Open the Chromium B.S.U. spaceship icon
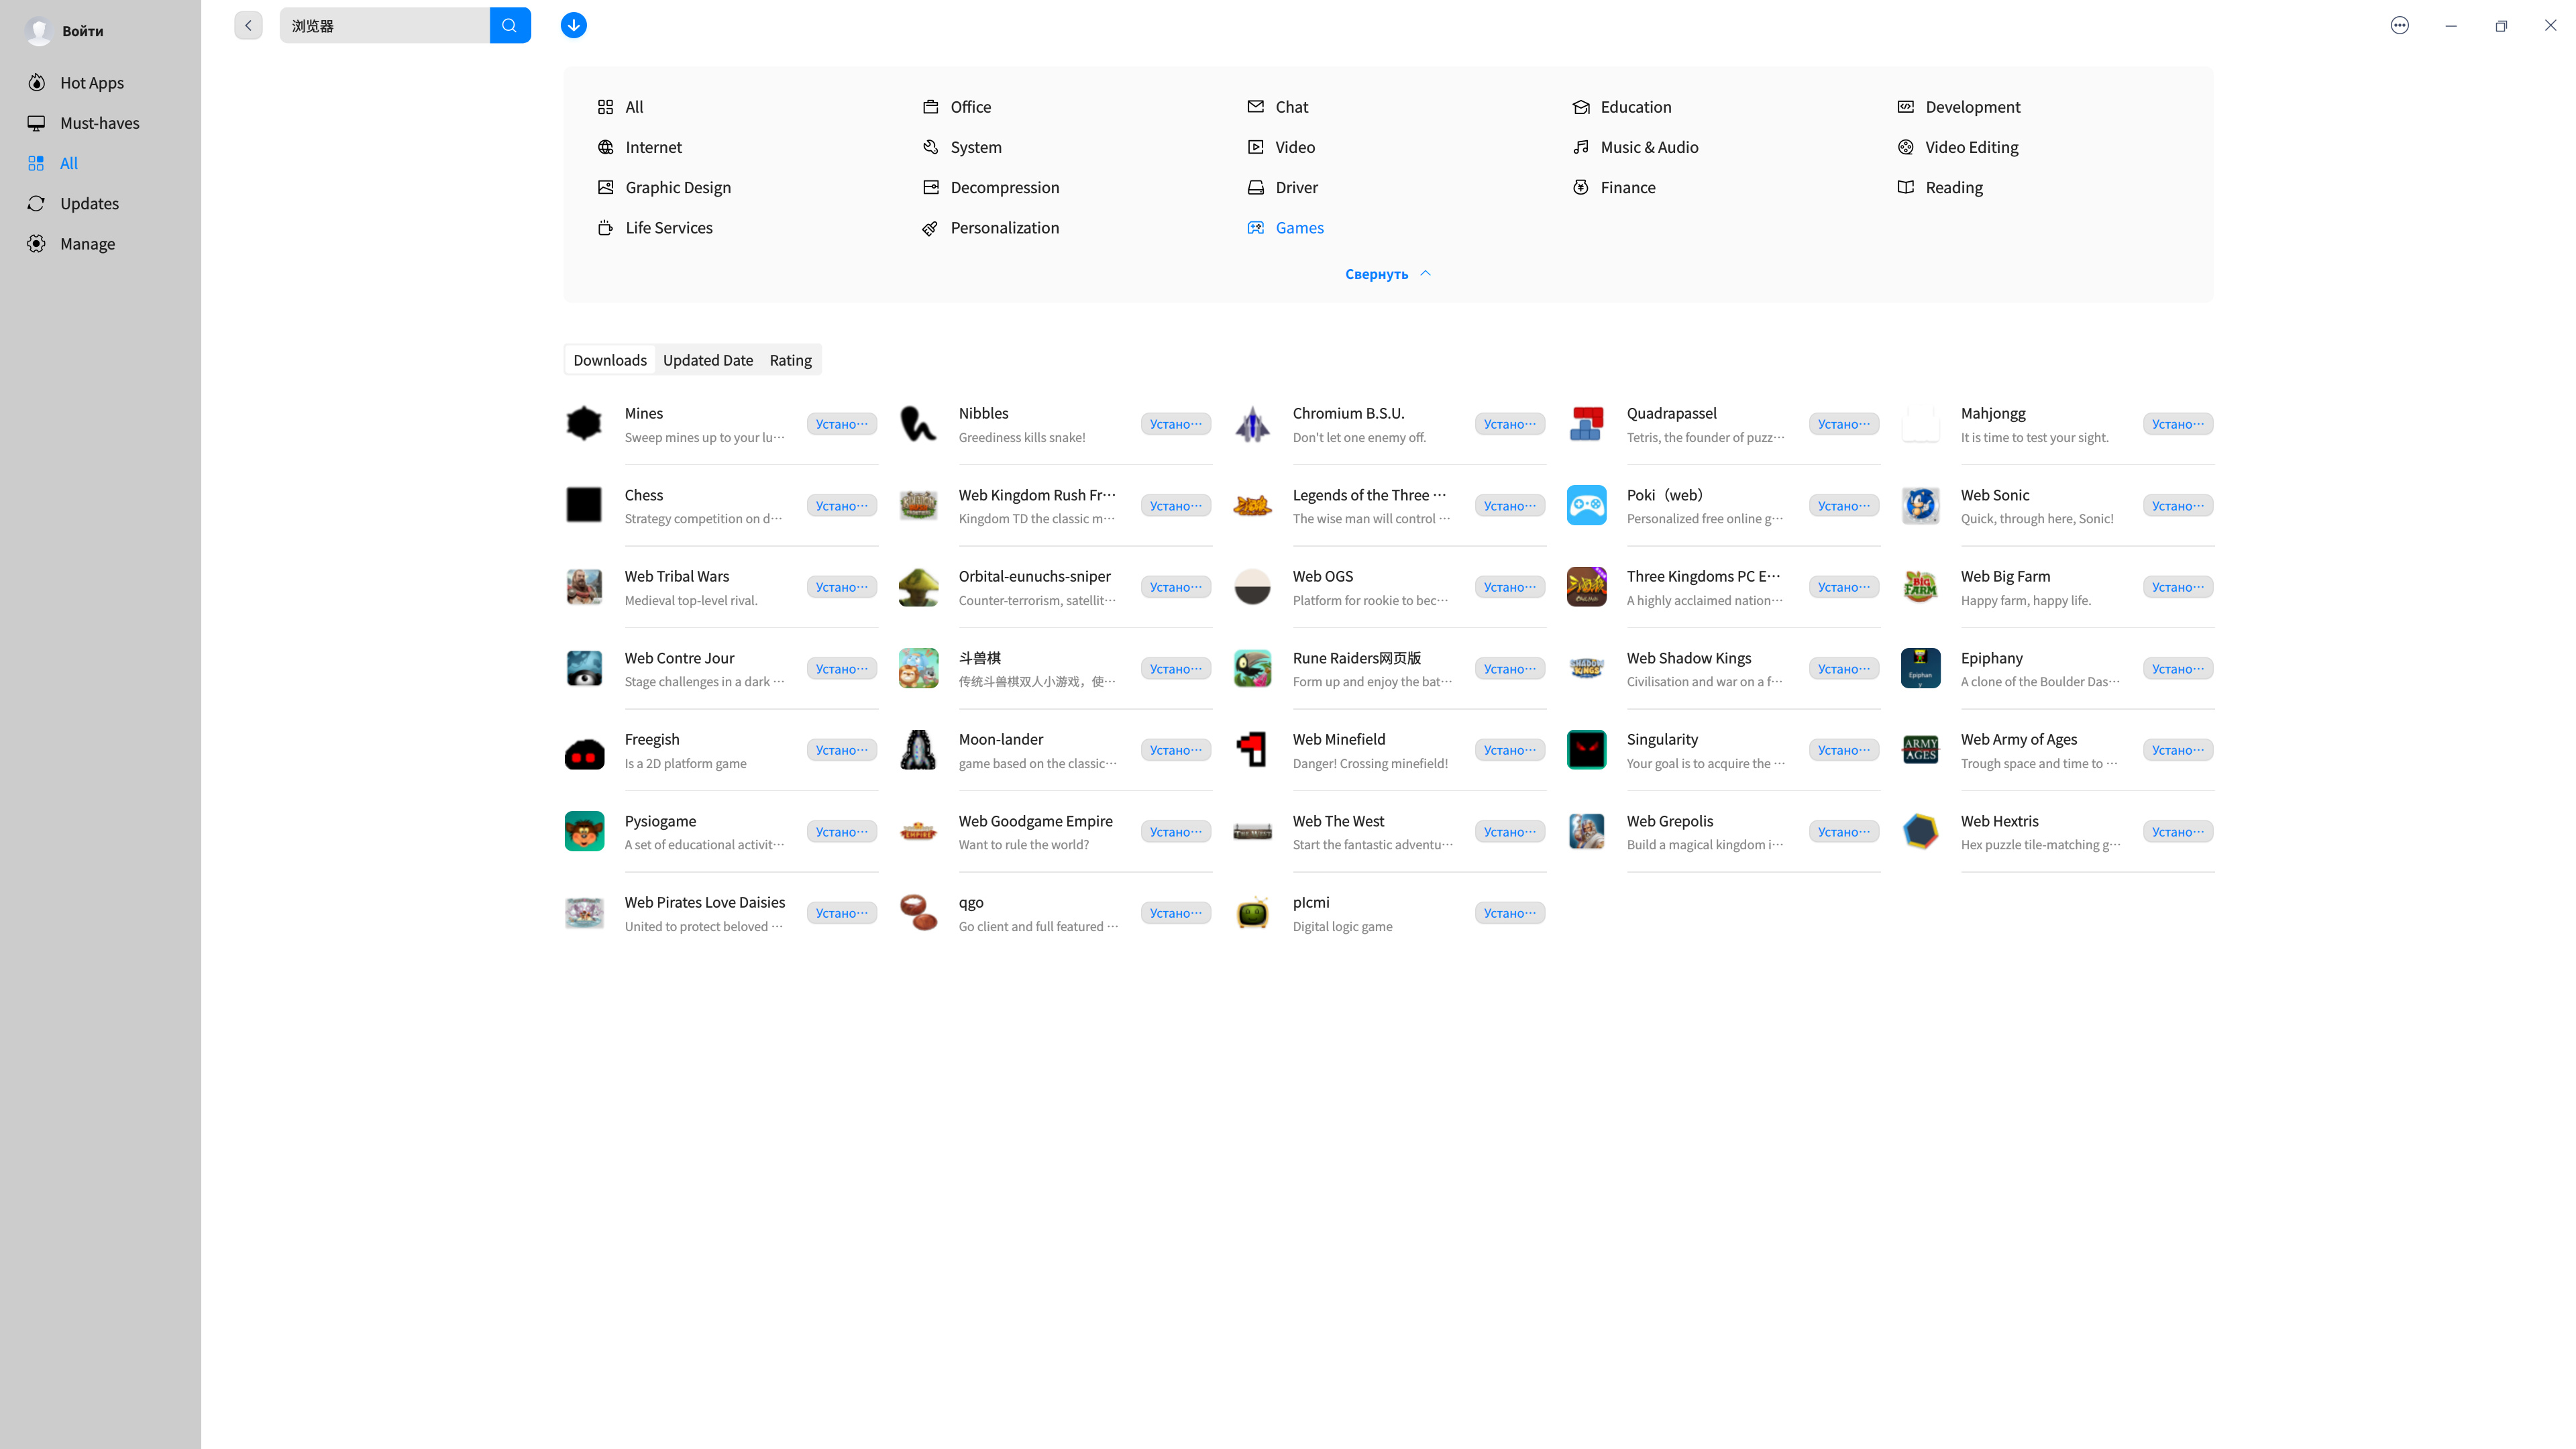 point(1252,424)
